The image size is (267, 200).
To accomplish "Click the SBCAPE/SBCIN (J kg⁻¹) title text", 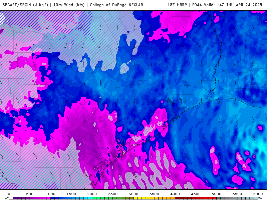I will [25, 5].
